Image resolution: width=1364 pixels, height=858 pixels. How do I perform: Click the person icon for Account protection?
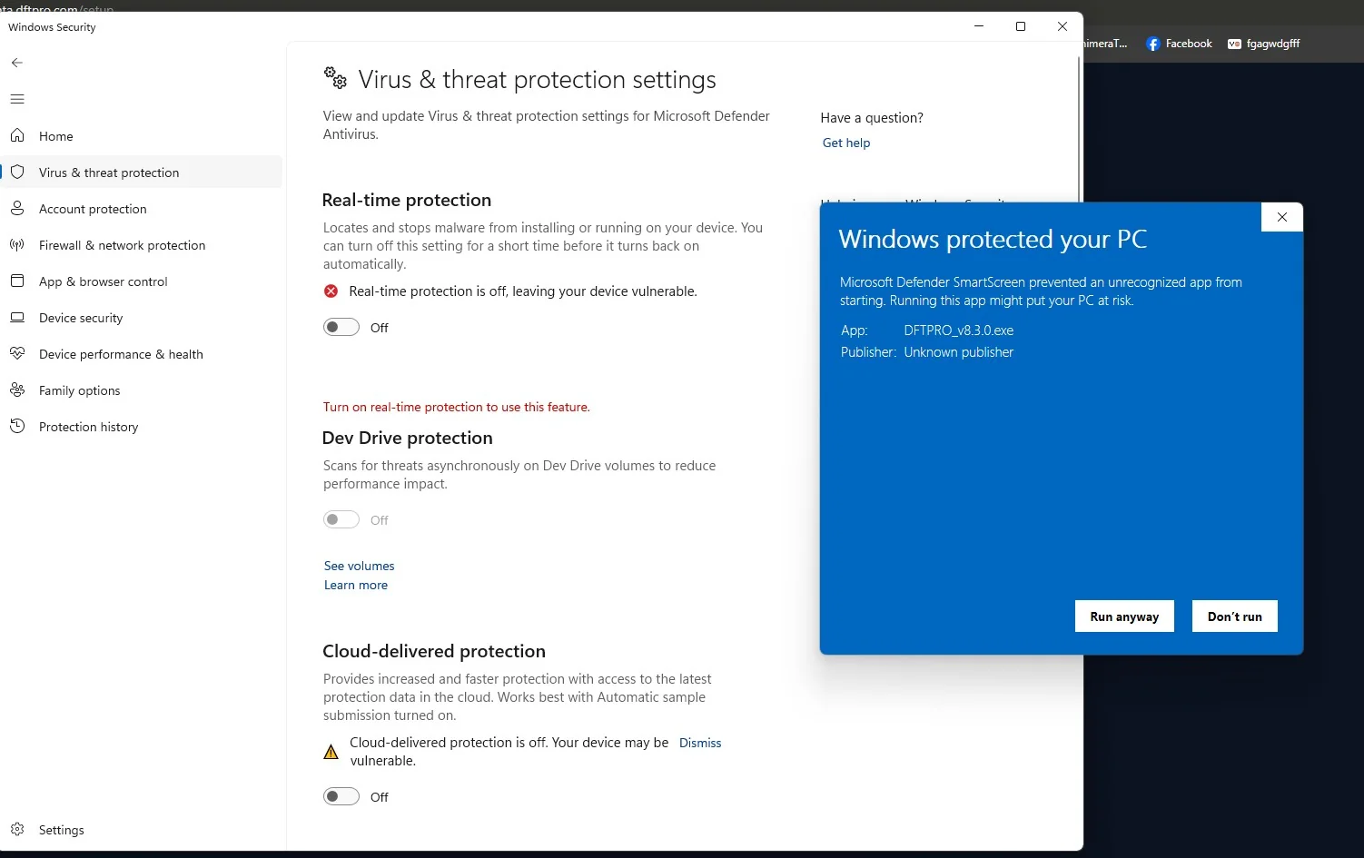click(17, 208)
